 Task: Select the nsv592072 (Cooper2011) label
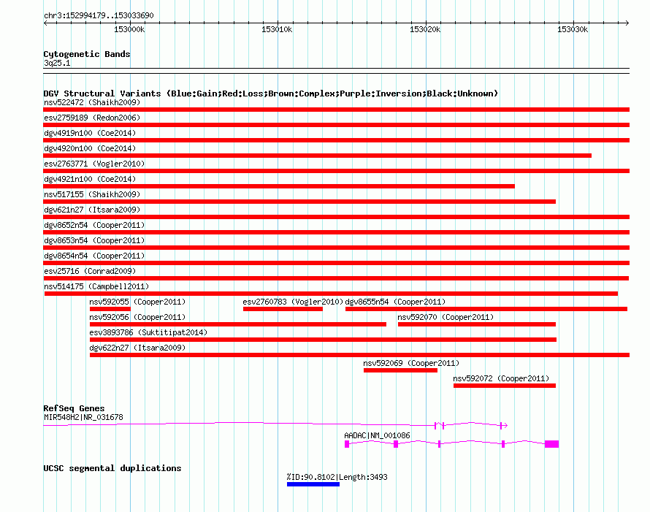(x=501, y=378)
